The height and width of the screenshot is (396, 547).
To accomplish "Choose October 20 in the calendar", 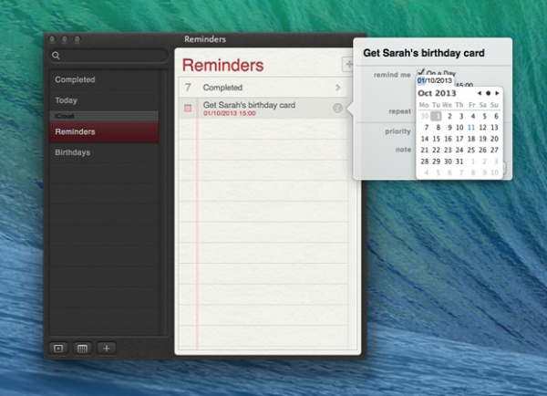I will point(494,139).
